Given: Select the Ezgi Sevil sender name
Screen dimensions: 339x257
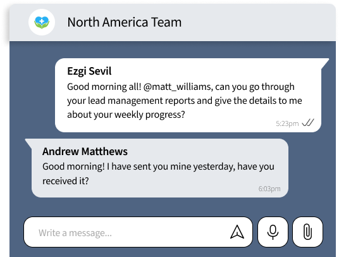Looking at the screenshot, I should pyautogui.click(x=89, y=71).
